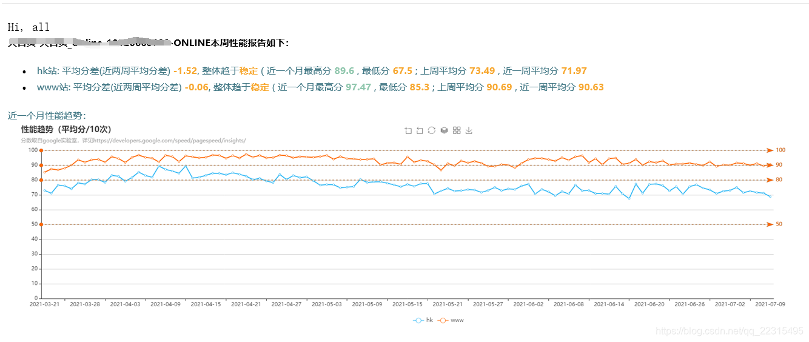Click y-axis label 40
Screen dimensions: 809x342
34,239
